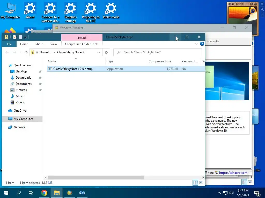The image size is (265, 198).
Task: Launch Chrome from the taskbar
Action: (x=44, y=193)
